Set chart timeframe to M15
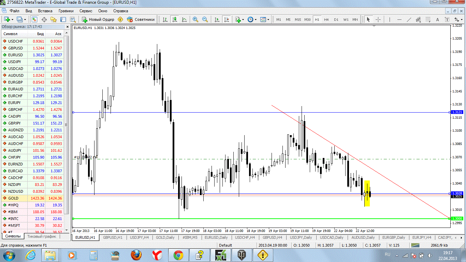466x262 pixels. 298,19
